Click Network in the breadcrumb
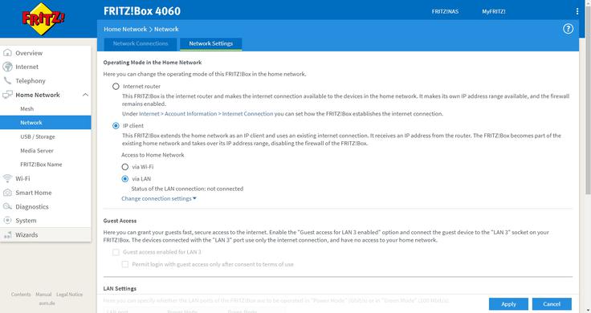The height and width of the screenshot is (313, 591). coord(166,29)
